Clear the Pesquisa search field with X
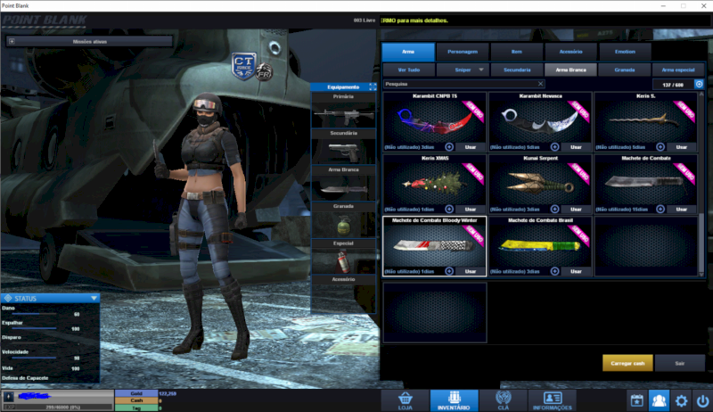 click(540, 84)
